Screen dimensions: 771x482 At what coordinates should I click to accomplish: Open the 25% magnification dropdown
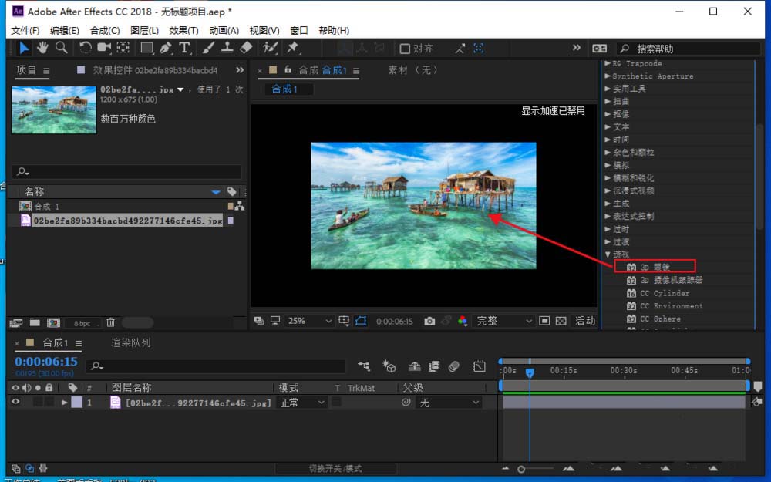[x=308, y=321]
